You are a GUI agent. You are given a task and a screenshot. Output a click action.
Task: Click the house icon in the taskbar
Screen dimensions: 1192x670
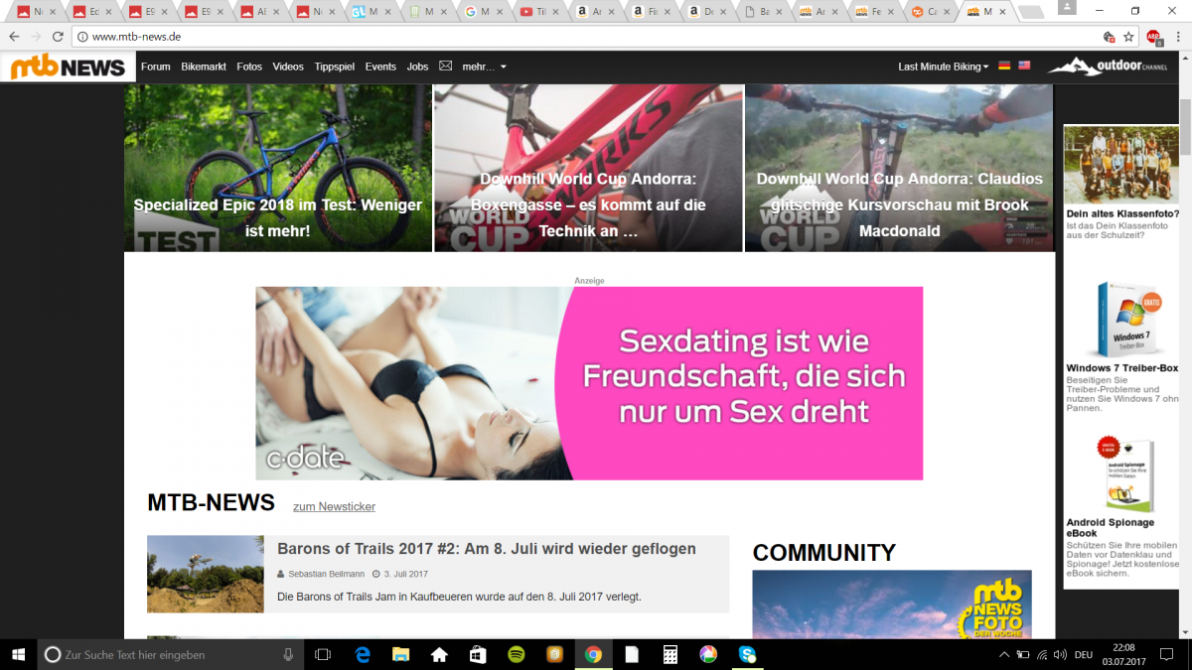[439, 654]
